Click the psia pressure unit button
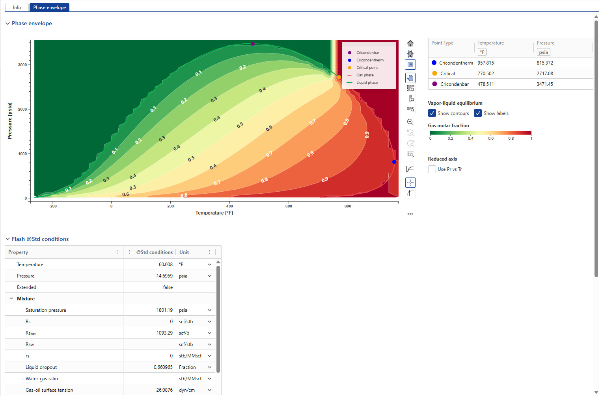 543,52
